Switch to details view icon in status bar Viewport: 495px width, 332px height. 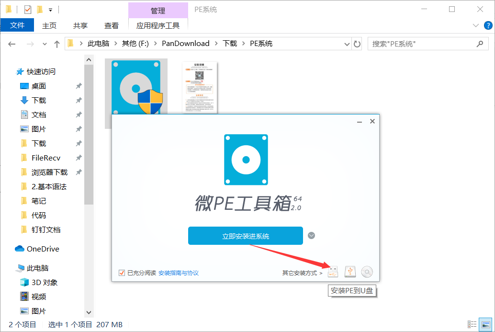tap(472, 324)
